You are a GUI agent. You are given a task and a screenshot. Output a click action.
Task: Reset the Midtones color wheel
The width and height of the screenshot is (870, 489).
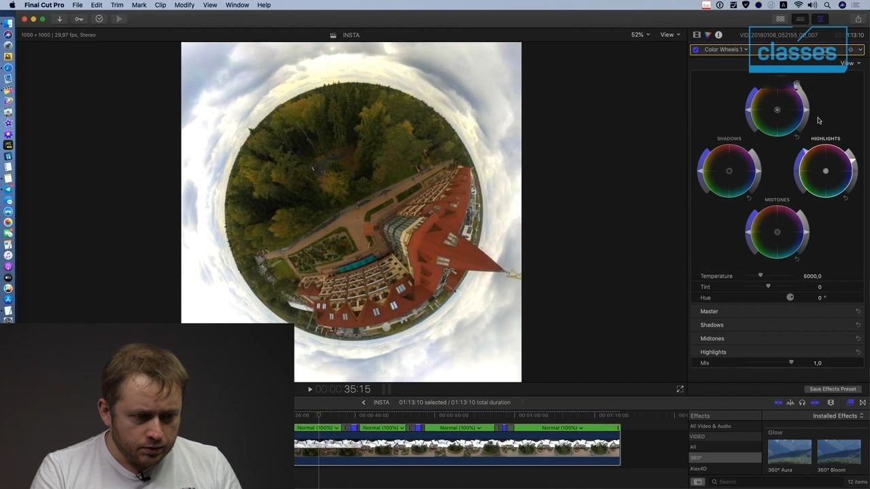797,259
